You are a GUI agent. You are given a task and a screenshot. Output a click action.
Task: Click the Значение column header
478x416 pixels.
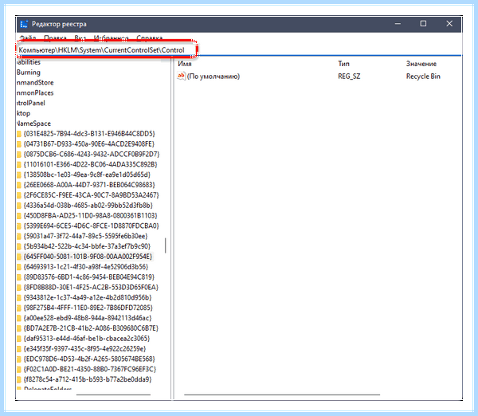(x=421, y=64)
